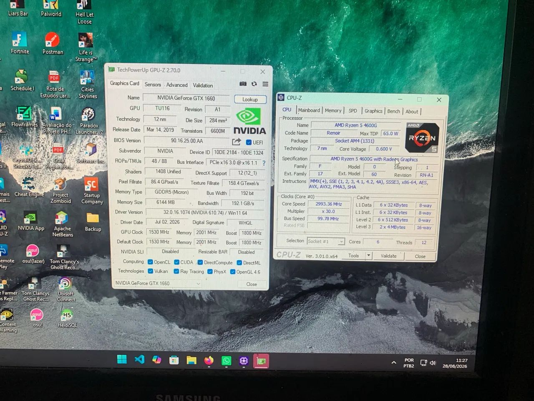Open the Socket #1 selection dropdown in CPU-Z
Screen dimensions: 534x401
341,241
